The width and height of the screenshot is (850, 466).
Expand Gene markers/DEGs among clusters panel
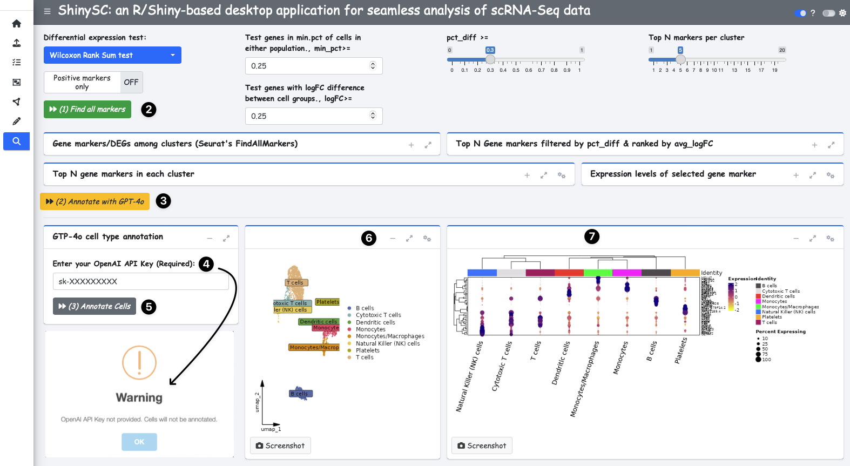pyautogui.click(x=411, y=145)
